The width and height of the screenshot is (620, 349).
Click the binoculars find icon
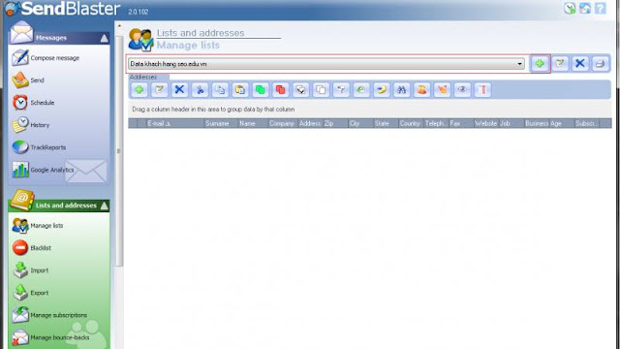tap(401, 90)
